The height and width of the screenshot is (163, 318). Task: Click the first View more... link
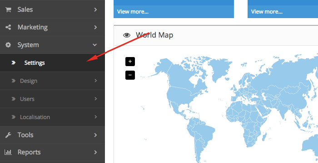click(133, 12)
